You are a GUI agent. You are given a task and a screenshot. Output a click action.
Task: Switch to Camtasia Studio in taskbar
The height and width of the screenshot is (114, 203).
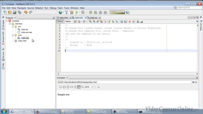pyautogui.click(x=99, y=112)
